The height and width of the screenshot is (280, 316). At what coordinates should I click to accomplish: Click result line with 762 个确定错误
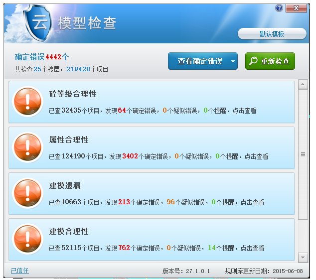[x=157, y=248]
